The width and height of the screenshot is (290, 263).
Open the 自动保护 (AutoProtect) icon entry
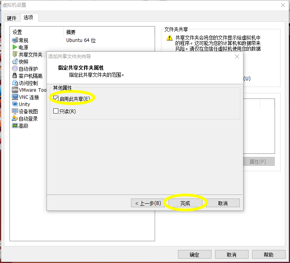(15, 68)
